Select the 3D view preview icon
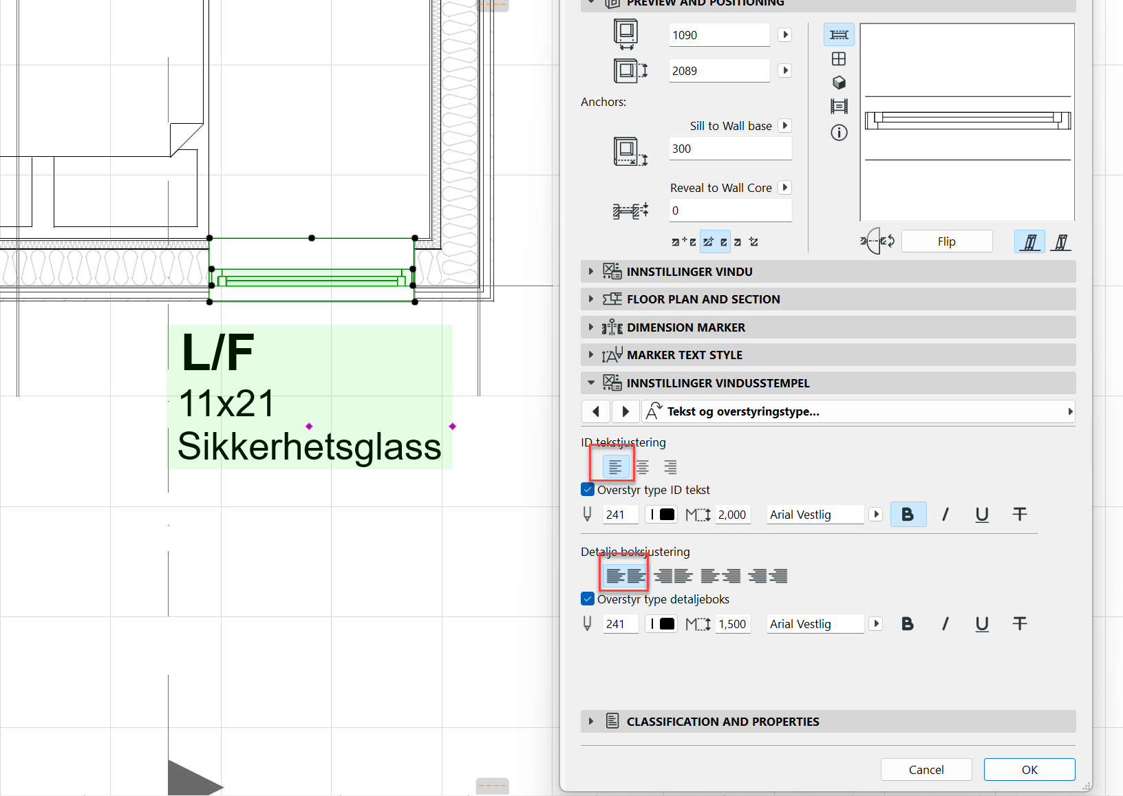1123x796 pixels. pos(839,83)
